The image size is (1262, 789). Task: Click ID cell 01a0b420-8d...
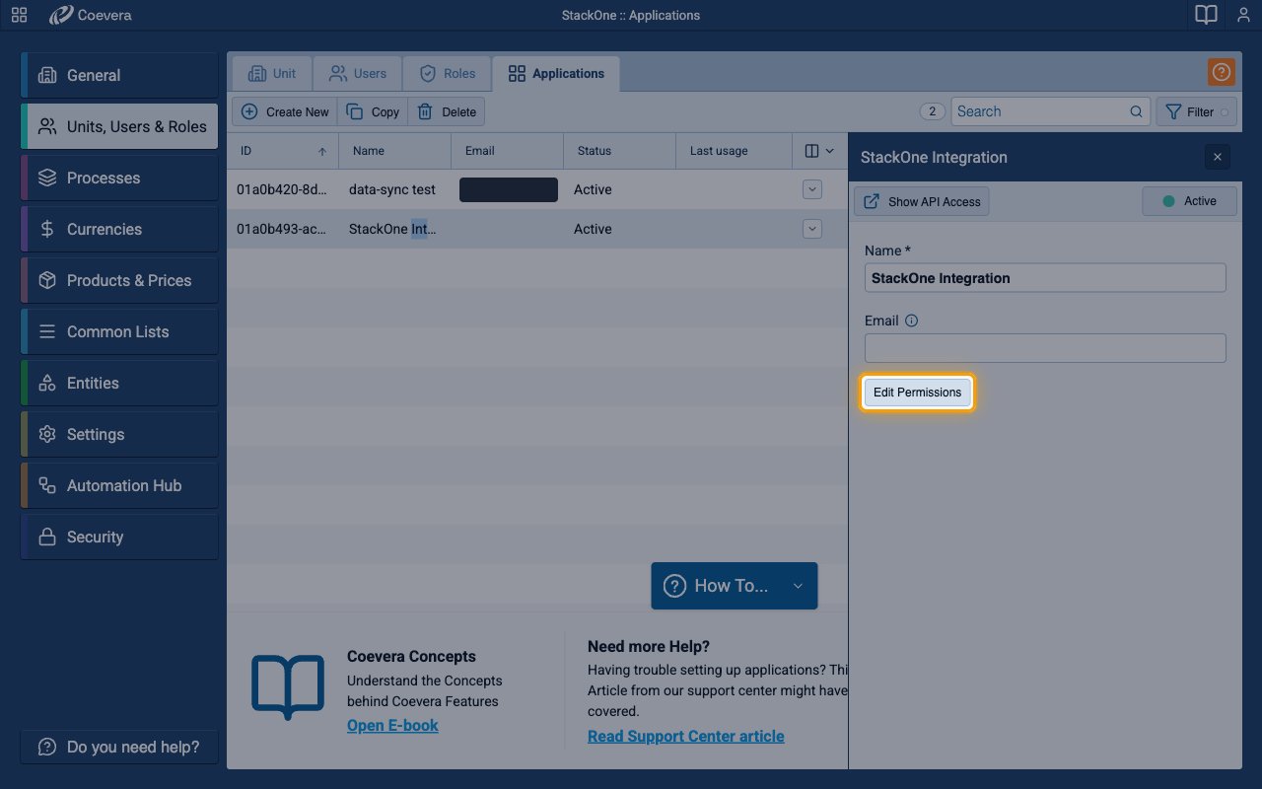click(282, 189)
